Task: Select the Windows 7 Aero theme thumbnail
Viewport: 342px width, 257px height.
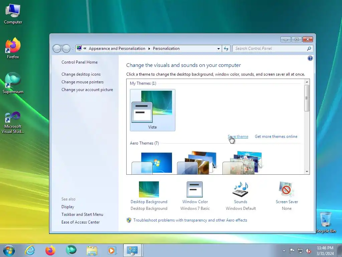Action: point(152,163)
